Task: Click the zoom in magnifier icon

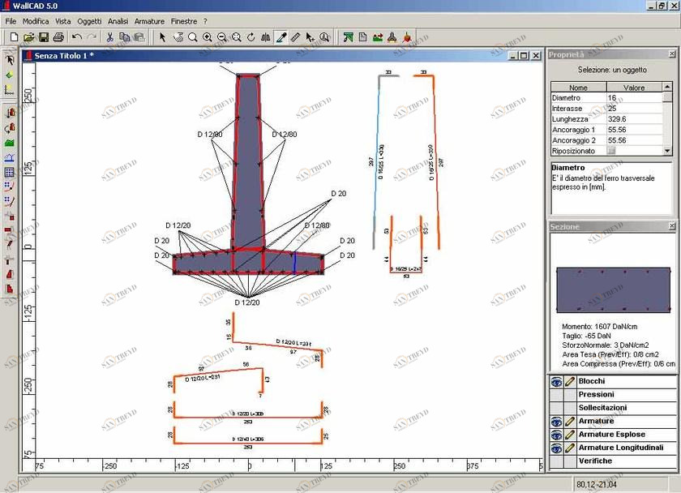Action: click(208, 37)
